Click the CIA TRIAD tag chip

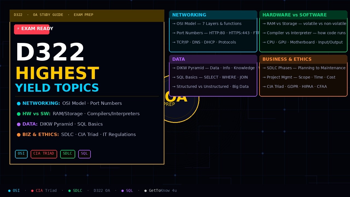pyautogui.click(x=44, y=154)
